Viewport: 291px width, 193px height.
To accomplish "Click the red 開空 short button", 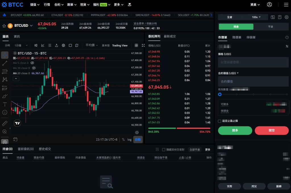I will click(271, 130).
